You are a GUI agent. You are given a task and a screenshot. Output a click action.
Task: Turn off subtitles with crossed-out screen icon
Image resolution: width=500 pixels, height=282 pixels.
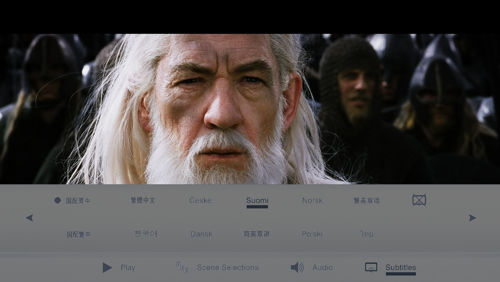coord(419,200)
